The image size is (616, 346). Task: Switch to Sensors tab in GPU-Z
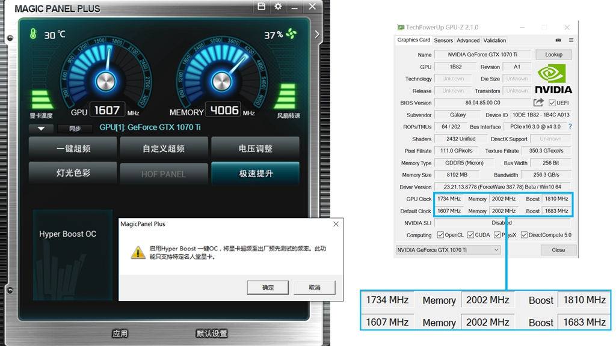443,40
